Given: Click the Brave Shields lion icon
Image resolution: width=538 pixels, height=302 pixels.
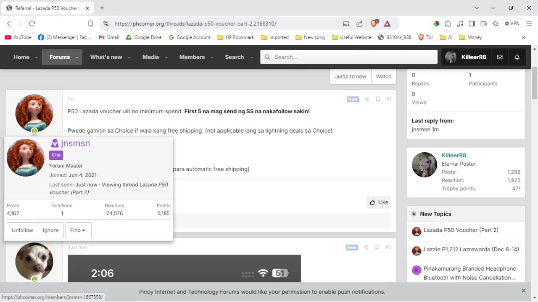Looking at the screenshot, I should coord(374,23).
